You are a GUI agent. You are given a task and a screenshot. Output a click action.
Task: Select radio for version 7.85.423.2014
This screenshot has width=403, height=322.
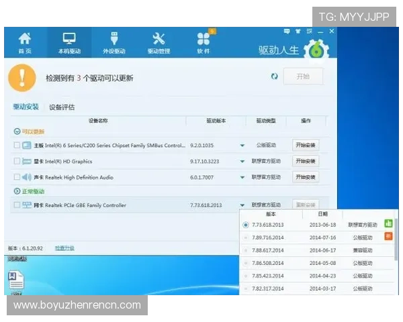(246, 276)
